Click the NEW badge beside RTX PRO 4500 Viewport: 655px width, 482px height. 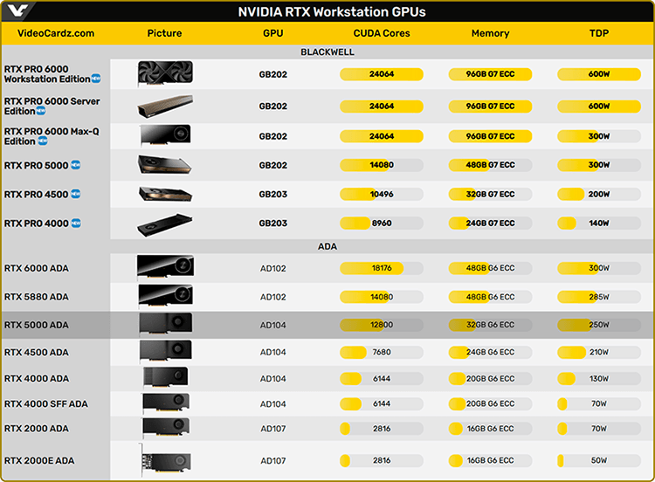tap(76, 194)
